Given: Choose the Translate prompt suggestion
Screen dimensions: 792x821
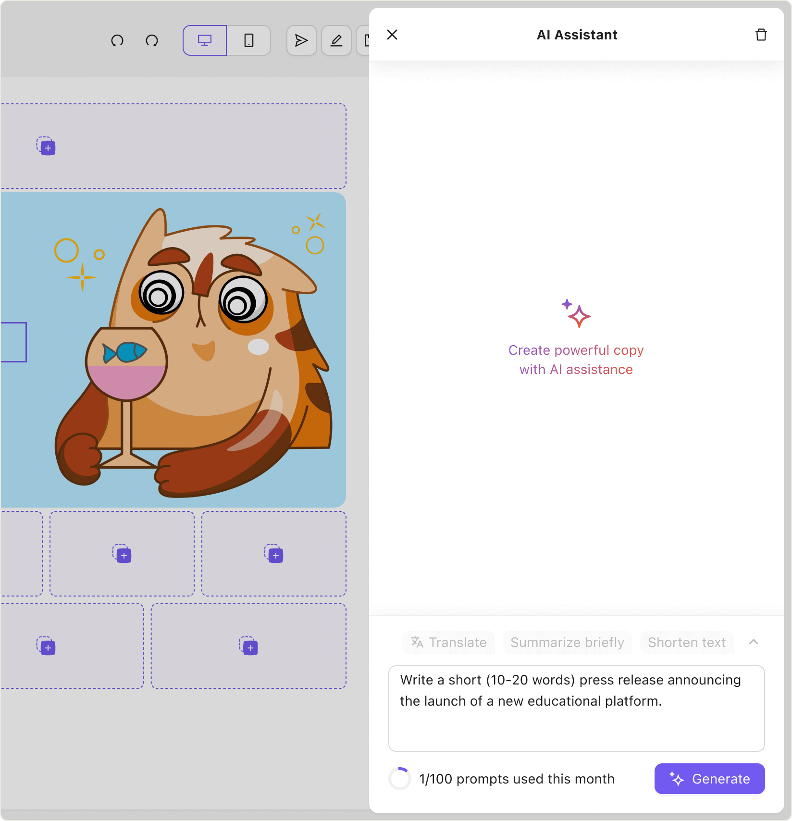Looking at the screenshot, I should pyautogui.click(x=448, y=642).
